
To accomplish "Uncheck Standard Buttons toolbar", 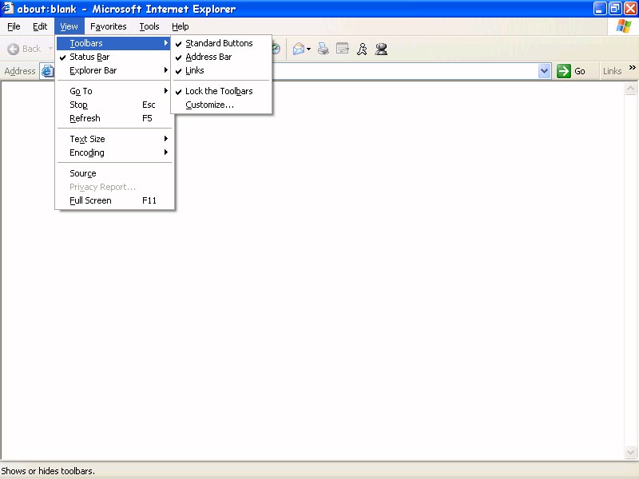I will click(222, 43).
